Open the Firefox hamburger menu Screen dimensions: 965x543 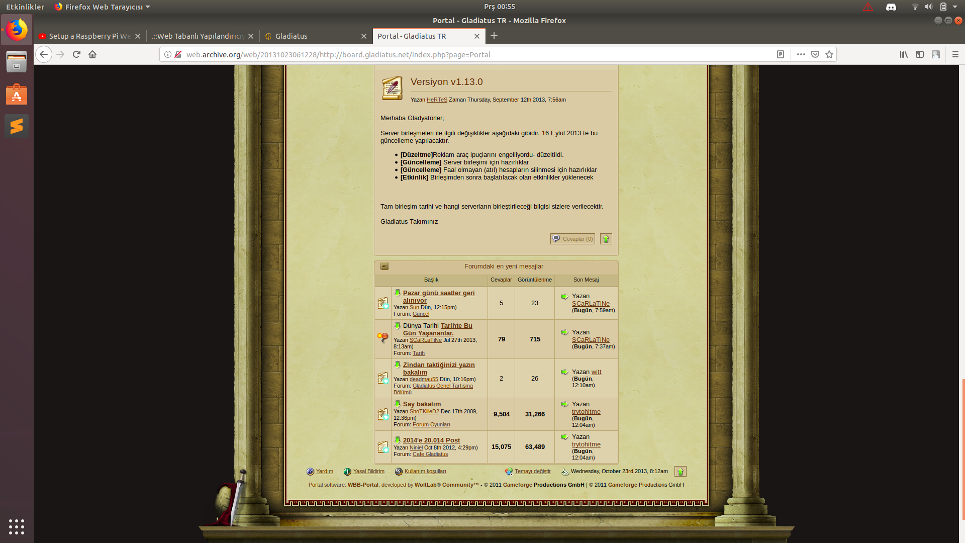click(955, 54)
